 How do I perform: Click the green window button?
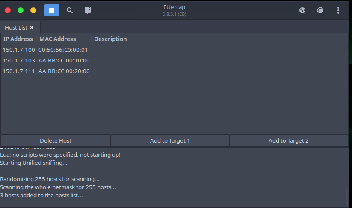(x=21, y=10)
